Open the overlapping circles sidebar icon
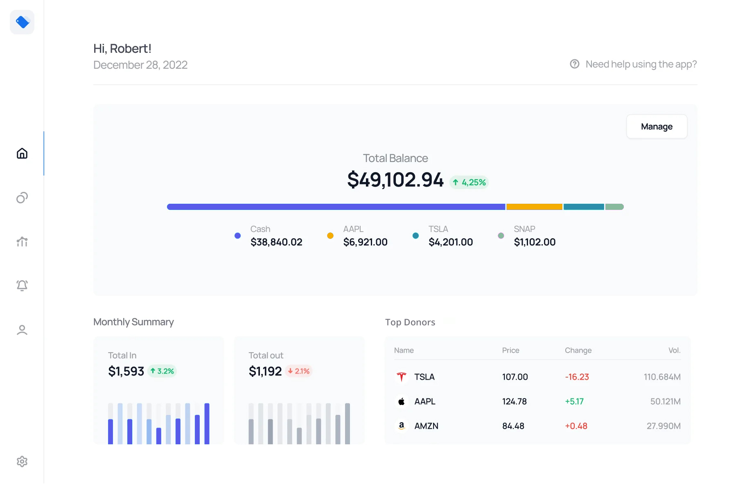747x484 pixels. [22, 198]
